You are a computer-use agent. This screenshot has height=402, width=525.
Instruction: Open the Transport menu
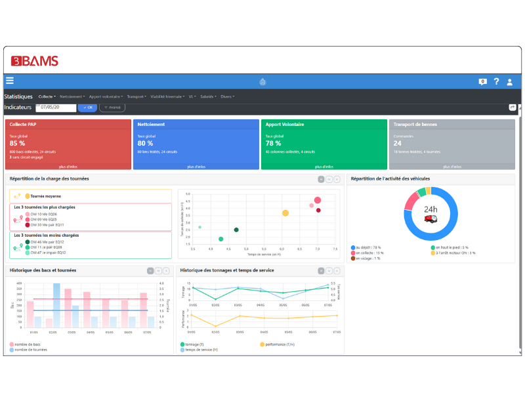tap(136, 96)
